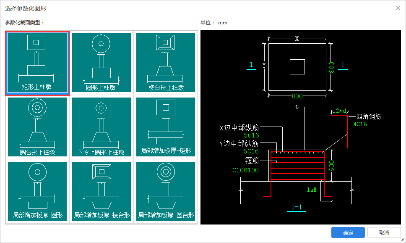Screen dimensions: 406x243
Task: Edit the 箍筋 value C10@100
Action: (x=245, y=170)
